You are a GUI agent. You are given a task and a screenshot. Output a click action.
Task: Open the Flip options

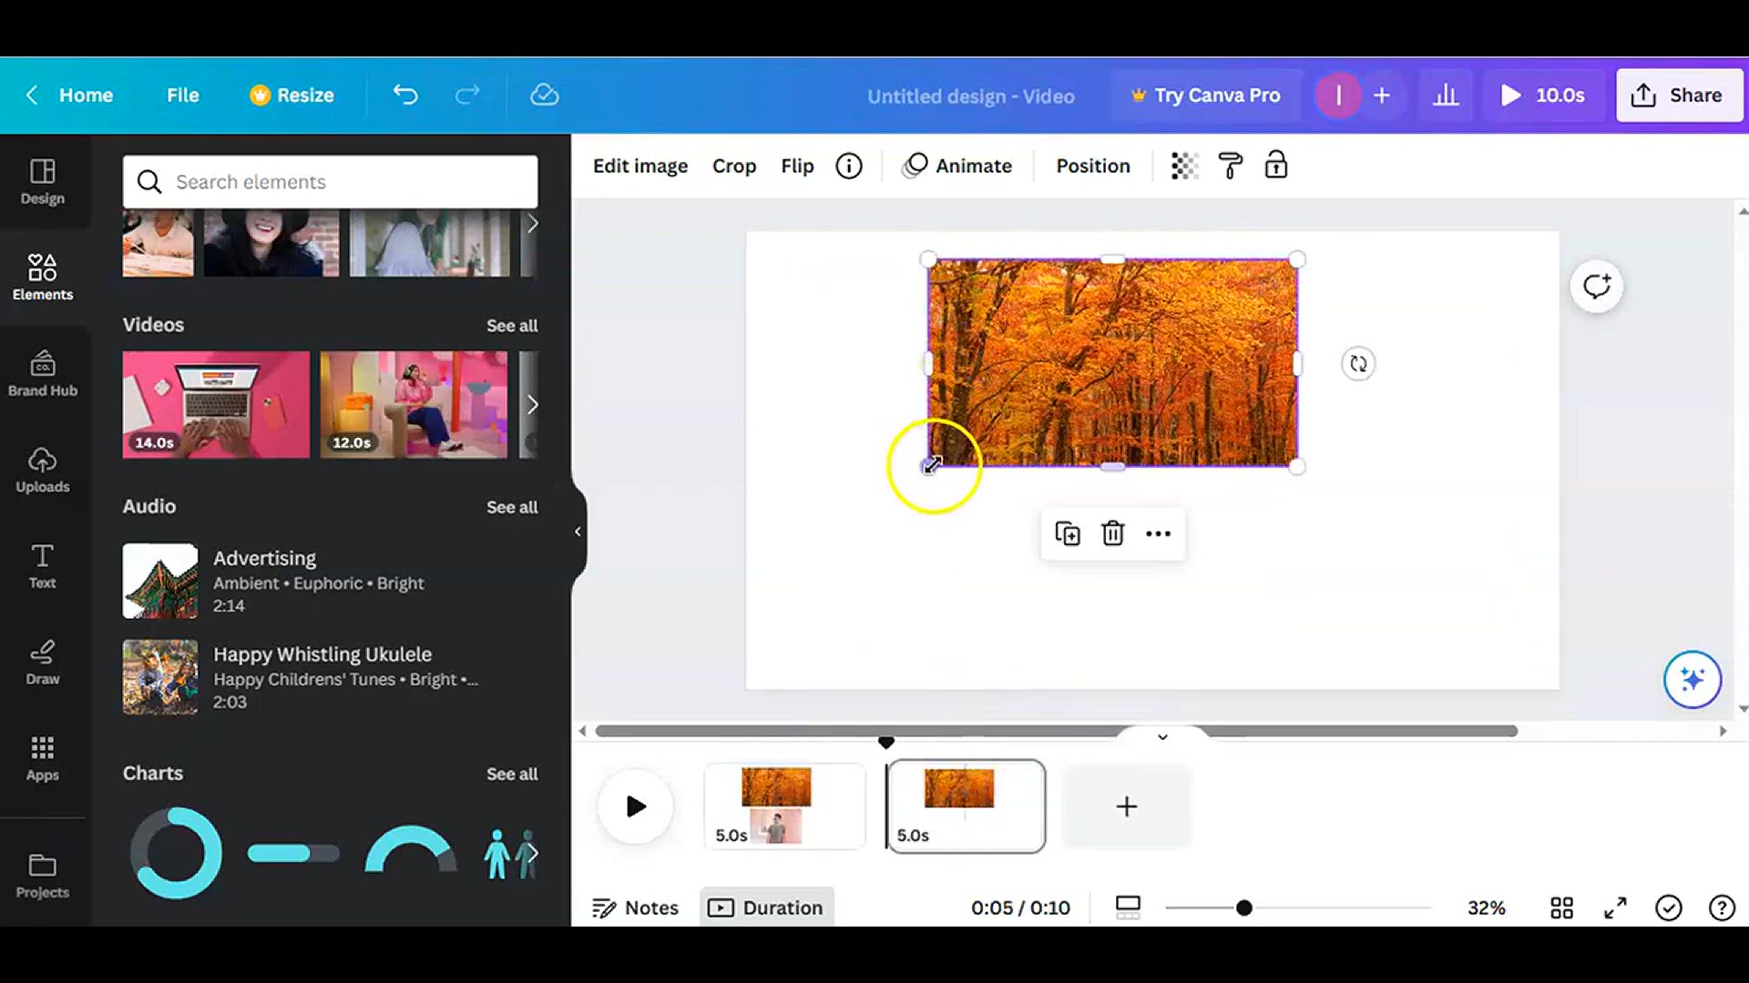pos(797,167)
